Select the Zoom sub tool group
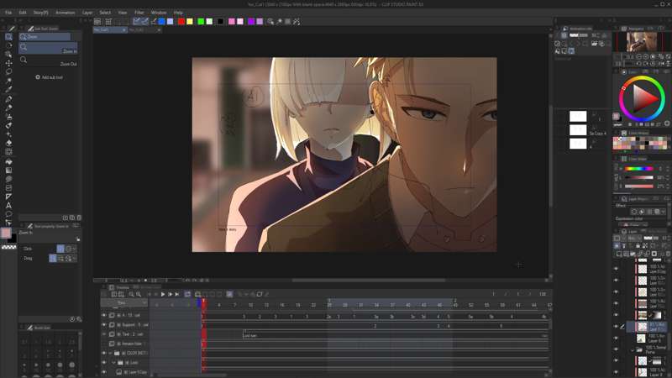The image size is (672, 378). pyautogui.click(x=45, y=37)
